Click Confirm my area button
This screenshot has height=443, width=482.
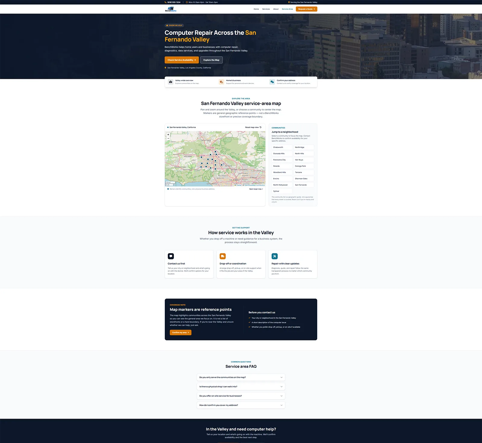[x=181, y=333]
